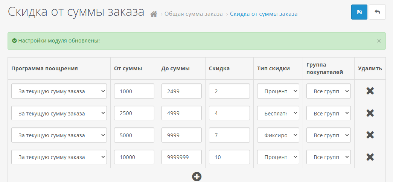Viewport: 393px width, 182px height.
Task: Go back using the return arrow button
Action: point(377,12)
